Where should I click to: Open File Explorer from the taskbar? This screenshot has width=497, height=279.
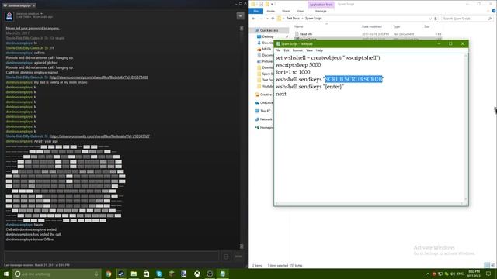134,274
